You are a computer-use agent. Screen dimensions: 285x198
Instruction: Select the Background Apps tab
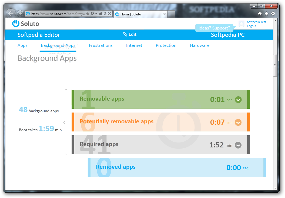pyautogui.click(x=58, y=45)
